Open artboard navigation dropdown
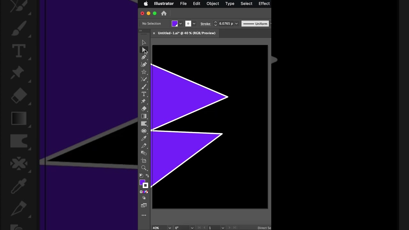The width and height of the screenshot is (409, 230). 223,228
